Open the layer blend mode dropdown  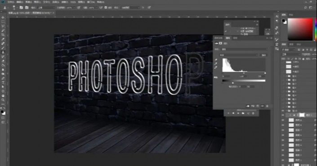point(291,54)
